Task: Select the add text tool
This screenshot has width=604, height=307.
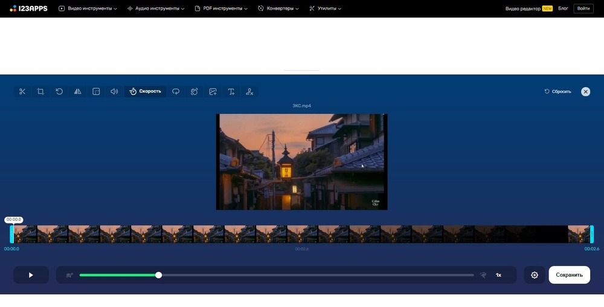Action: (x=231, y=92)
